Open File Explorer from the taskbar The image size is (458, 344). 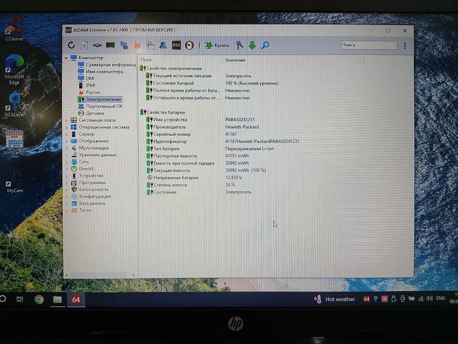[57, 299]
